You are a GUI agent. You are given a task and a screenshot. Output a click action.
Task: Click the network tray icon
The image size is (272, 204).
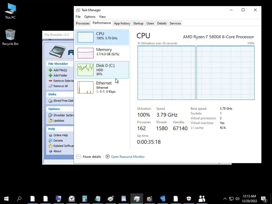(x=231, y=199)
